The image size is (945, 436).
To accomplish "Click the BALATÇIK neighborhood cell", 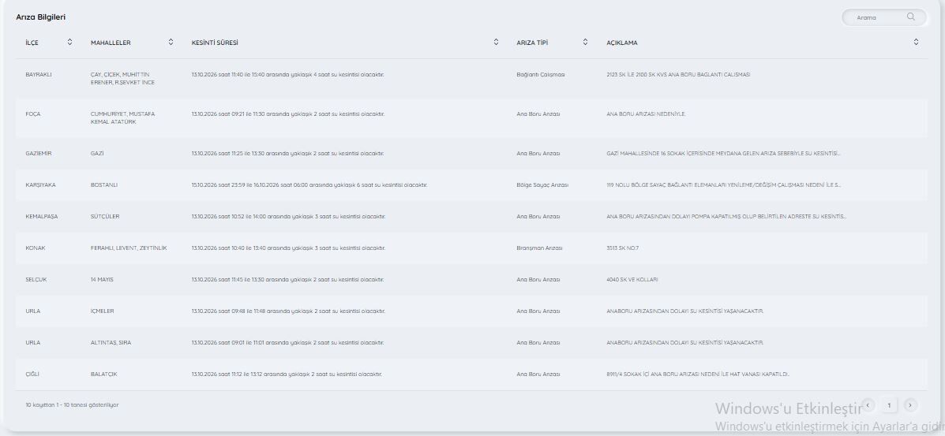I will (103, 374).
